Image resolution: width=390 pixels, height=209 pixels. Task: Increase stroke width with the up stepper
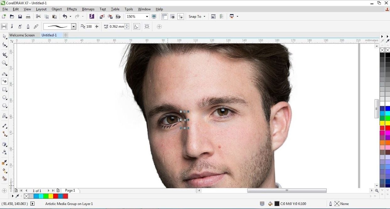pyautogui.click(x=127, y=25)
